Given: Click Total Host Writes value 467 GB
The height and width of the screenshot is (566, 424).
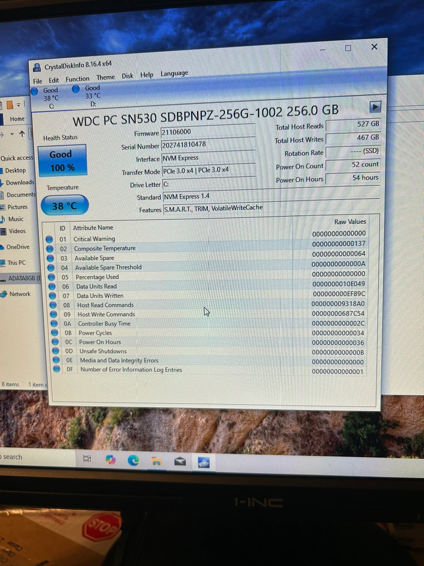Looking at the screenshot, I should tap(353, 138).
